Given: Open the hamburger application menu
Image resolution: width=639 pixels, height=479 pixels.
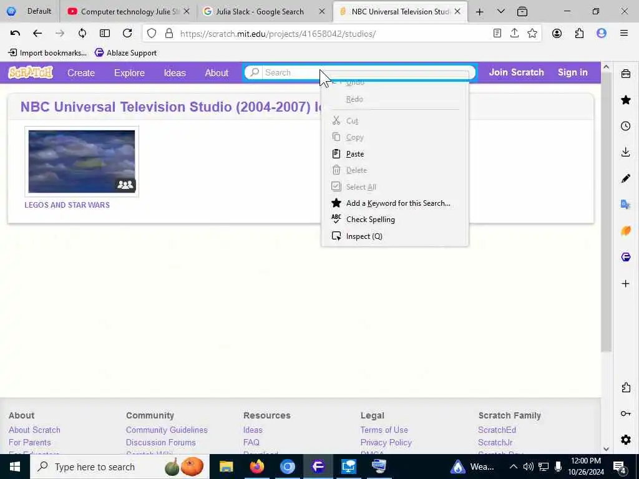Looking at the screenshot, I should 624,34.
